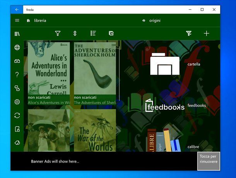Filter the library books
236x178 pixels.
point(58,33)
